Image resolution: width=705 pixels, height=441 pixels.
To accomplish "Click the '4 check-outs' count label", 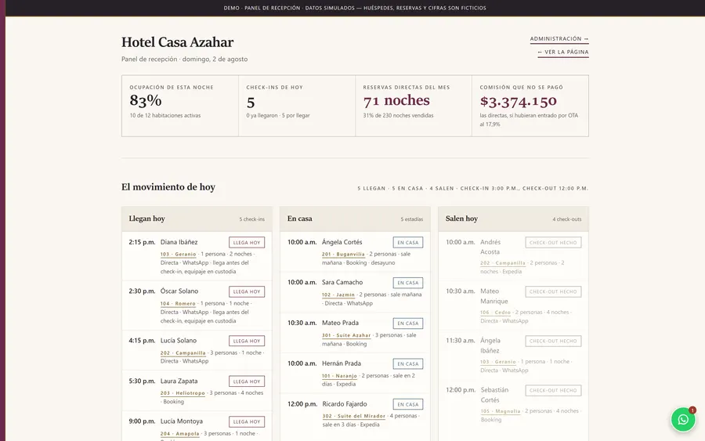I will [x=567, y=219].
